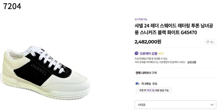The width and height of the screenshot is (217, 112).
Task: Open the 상세 내용 details link
Action: [192, 62]
